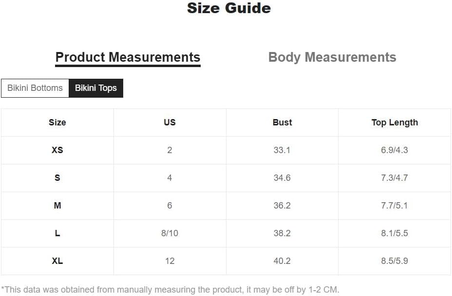452x296 pixels.
Task: Select the Bikini Bottoms toggle
Action: coord(35,88)
